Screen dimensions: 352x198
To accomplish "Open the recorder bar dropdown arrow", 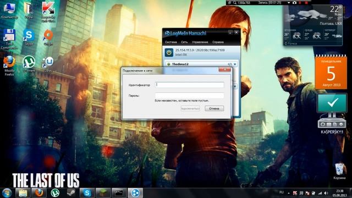I will click(x=289, y=3).
